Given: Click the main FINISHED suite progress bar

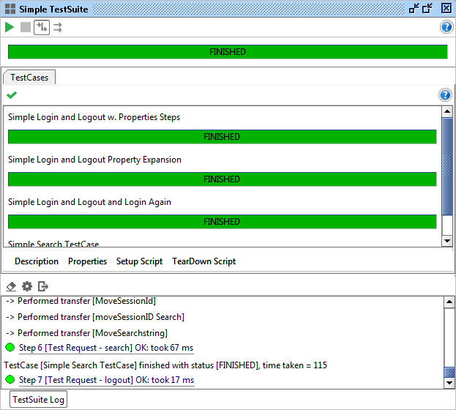Looking at the screenshot, I should coord(228,52).
